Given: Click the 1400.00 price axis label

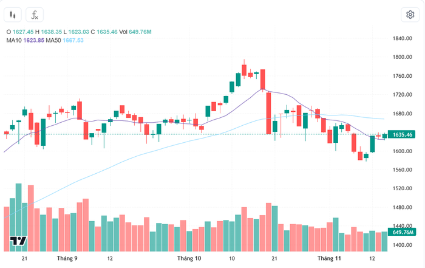Looking at the screenshot, I should tap(403, 246).
